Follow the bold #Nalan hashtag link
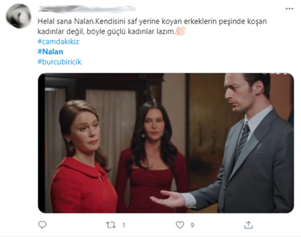Screen dimensions: 301x237 (50, 52)
